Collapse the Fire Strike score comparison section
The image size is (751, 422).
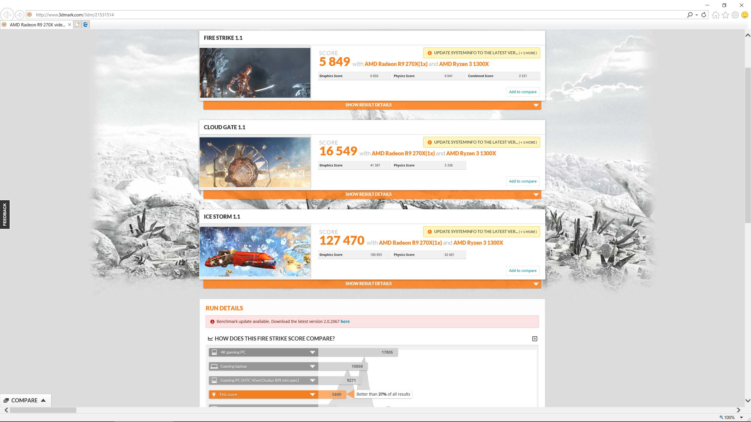click(x=535, y=338)
